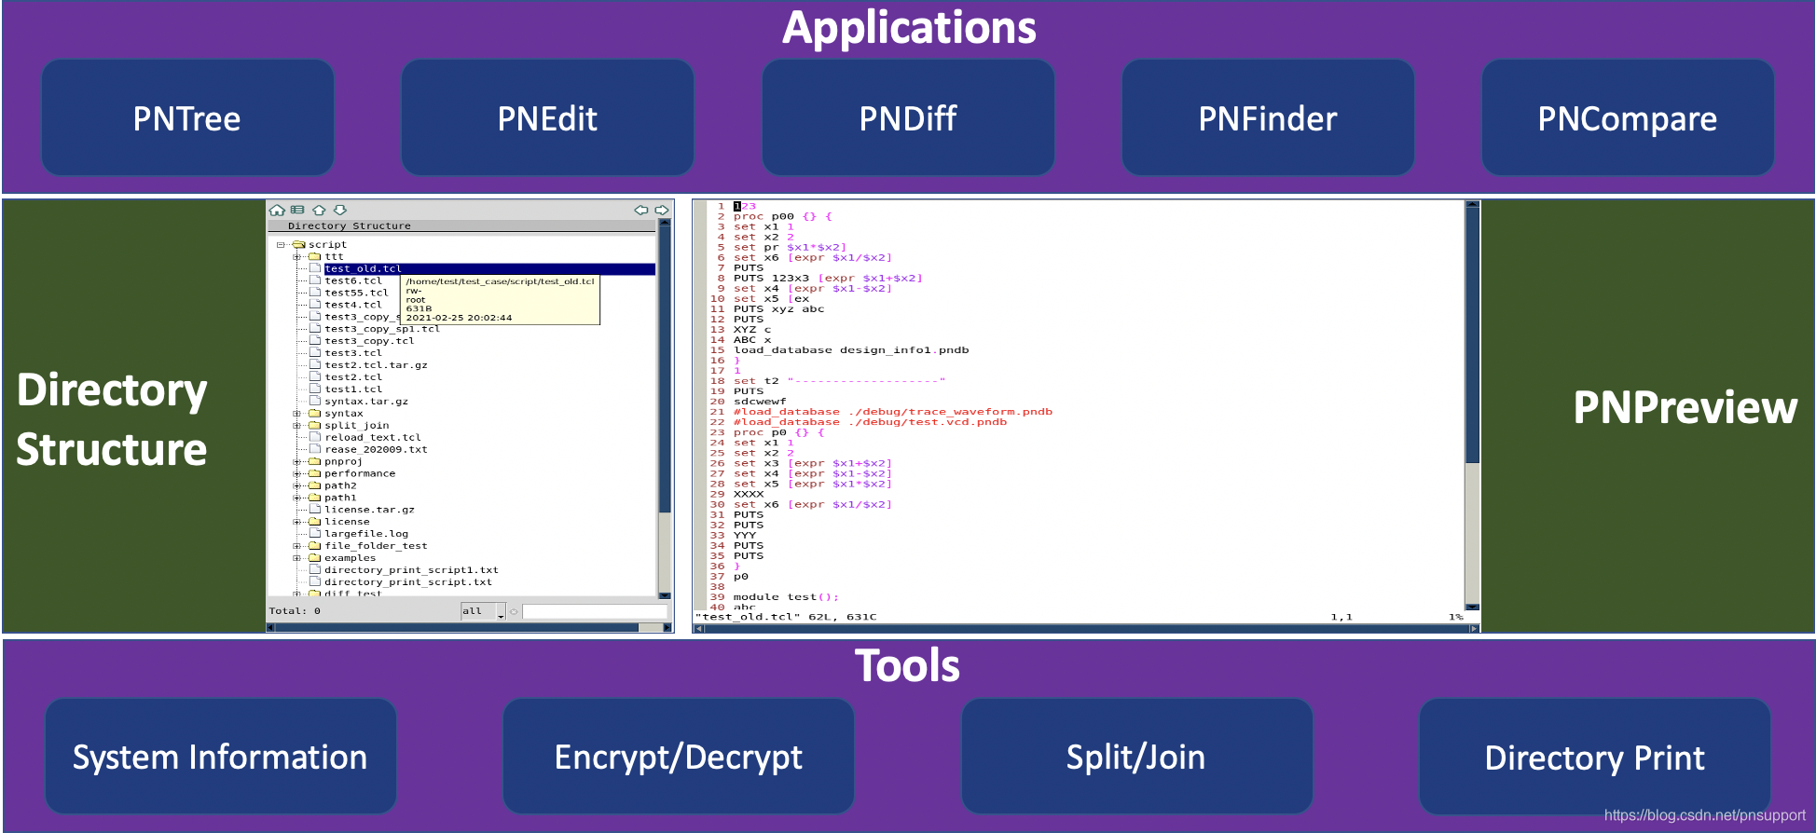Screen dimensions: 1816x833
Task: Select test2.tcl in the tree
Action: 353,377
